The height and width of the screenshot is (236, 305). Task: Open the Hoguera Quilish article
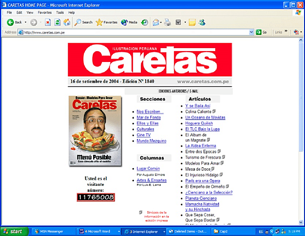click(x=199, y=123)
